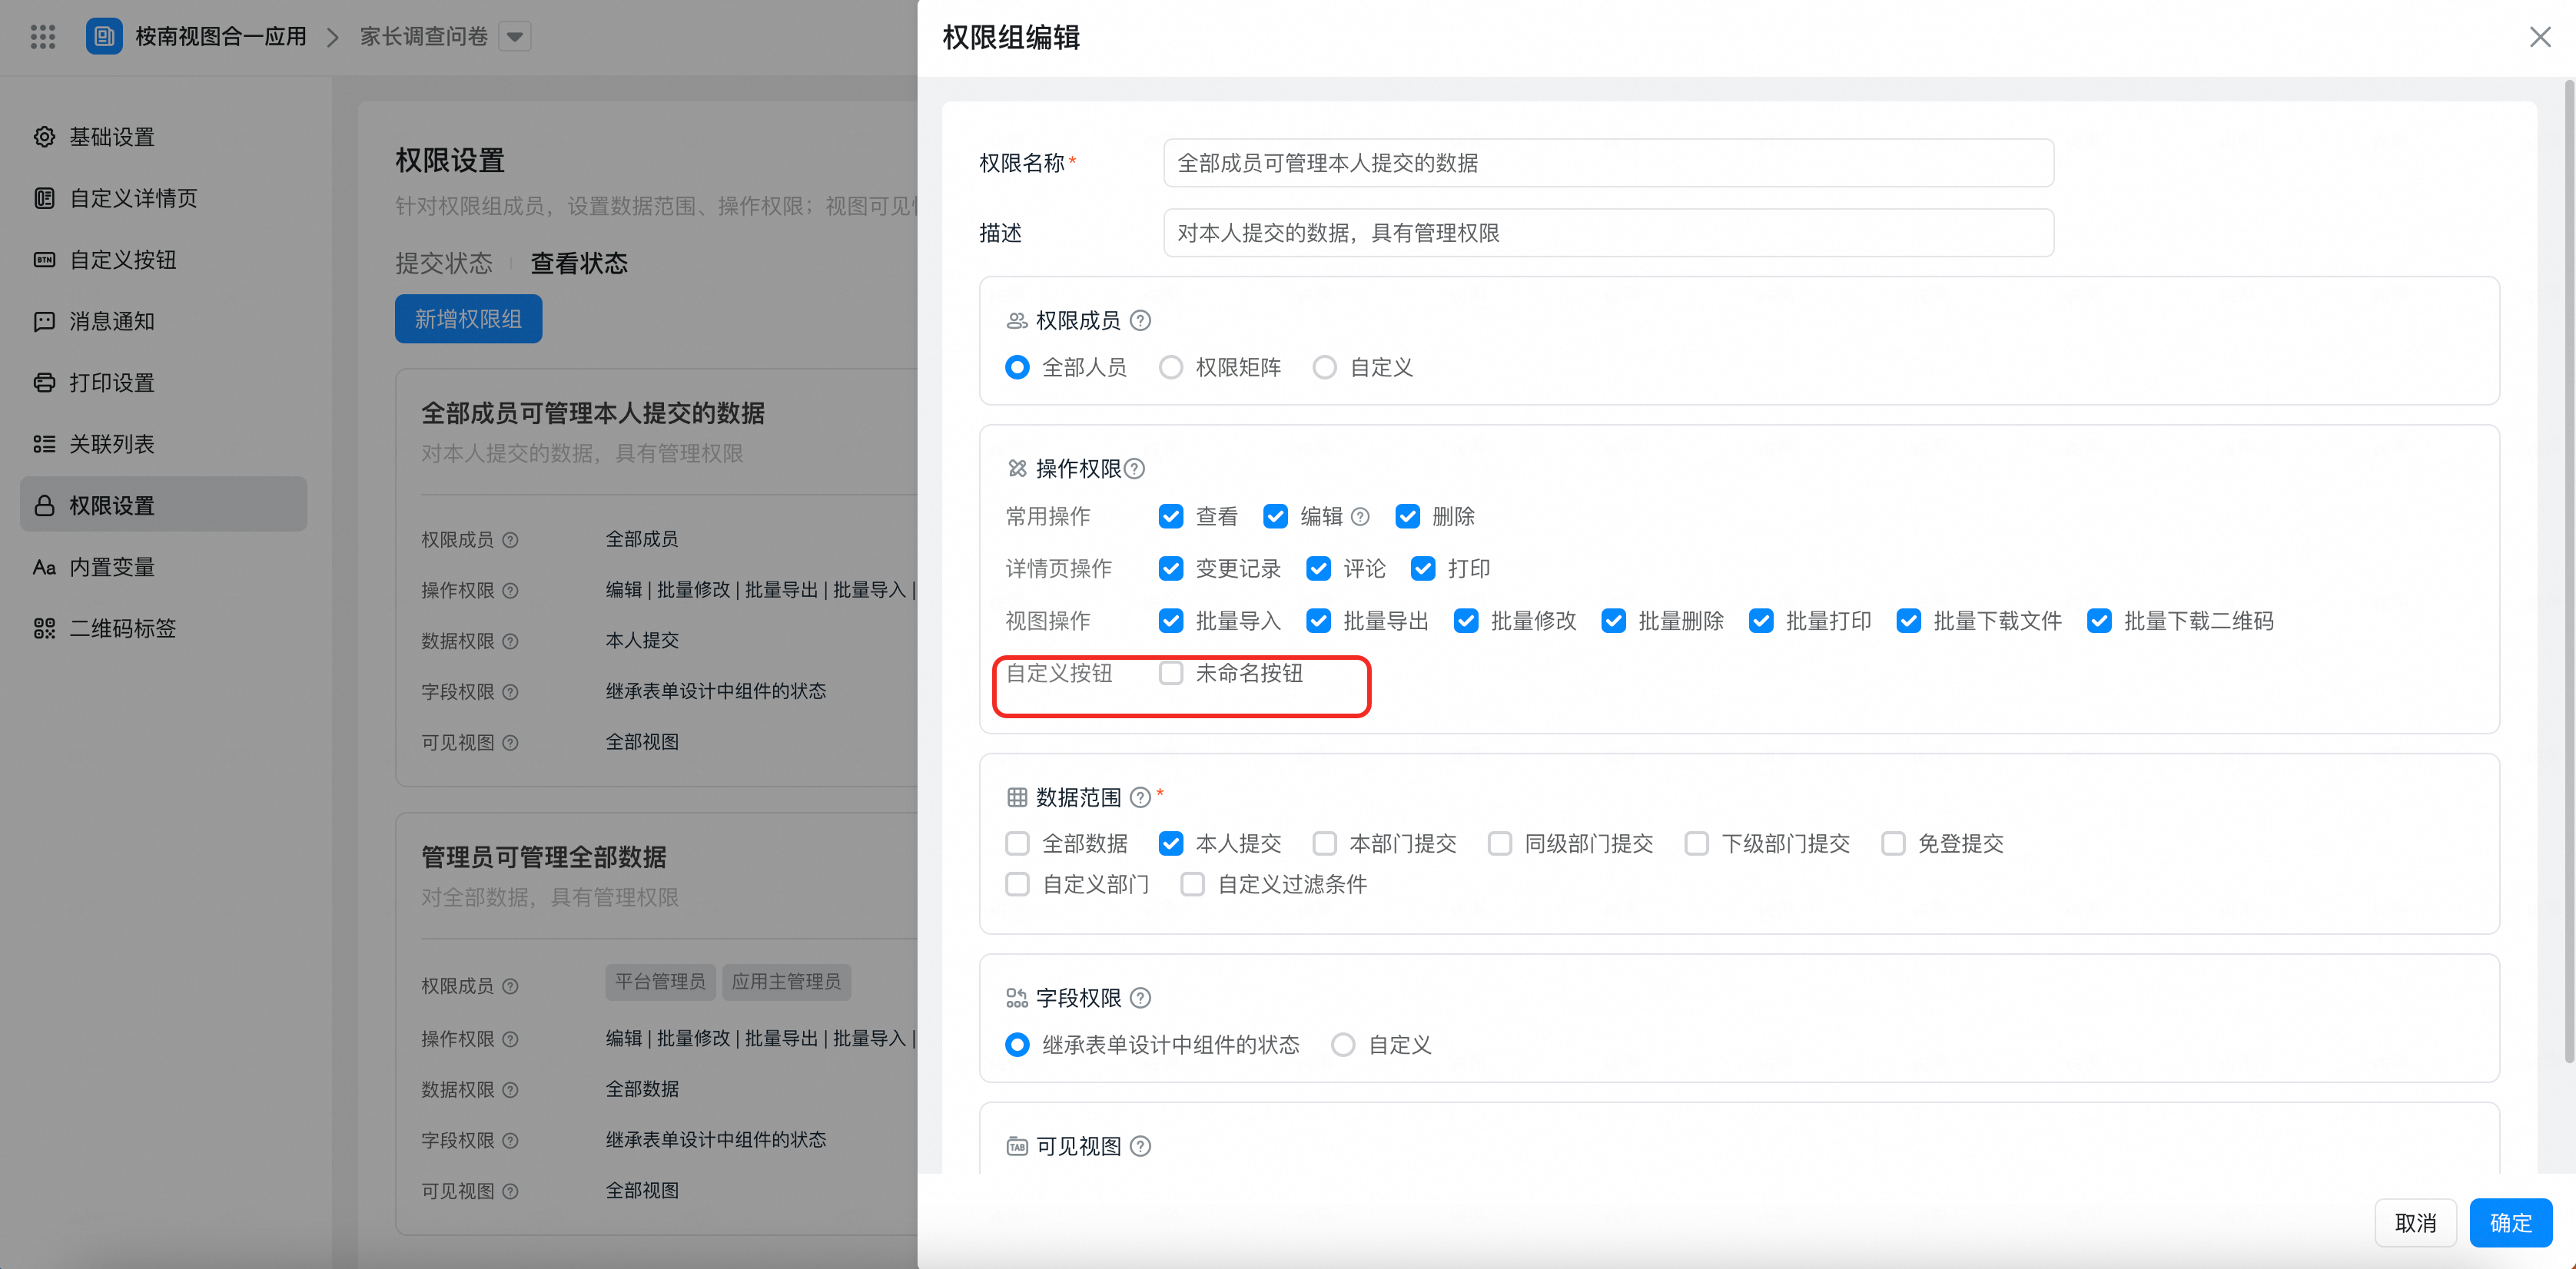This screenshot has height=1269, width=2576.
Task: Click the 确定 confirm button
Action: click(2510, 1223)
